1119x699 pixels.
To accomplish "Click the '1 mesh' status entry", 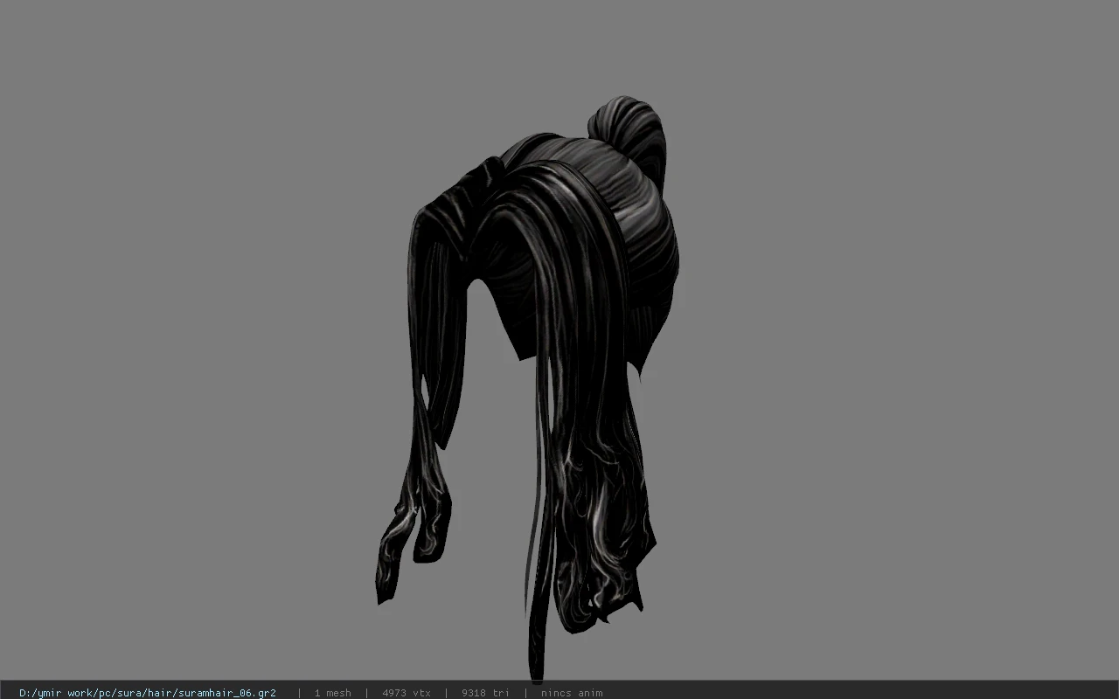I will pos(333,693).
